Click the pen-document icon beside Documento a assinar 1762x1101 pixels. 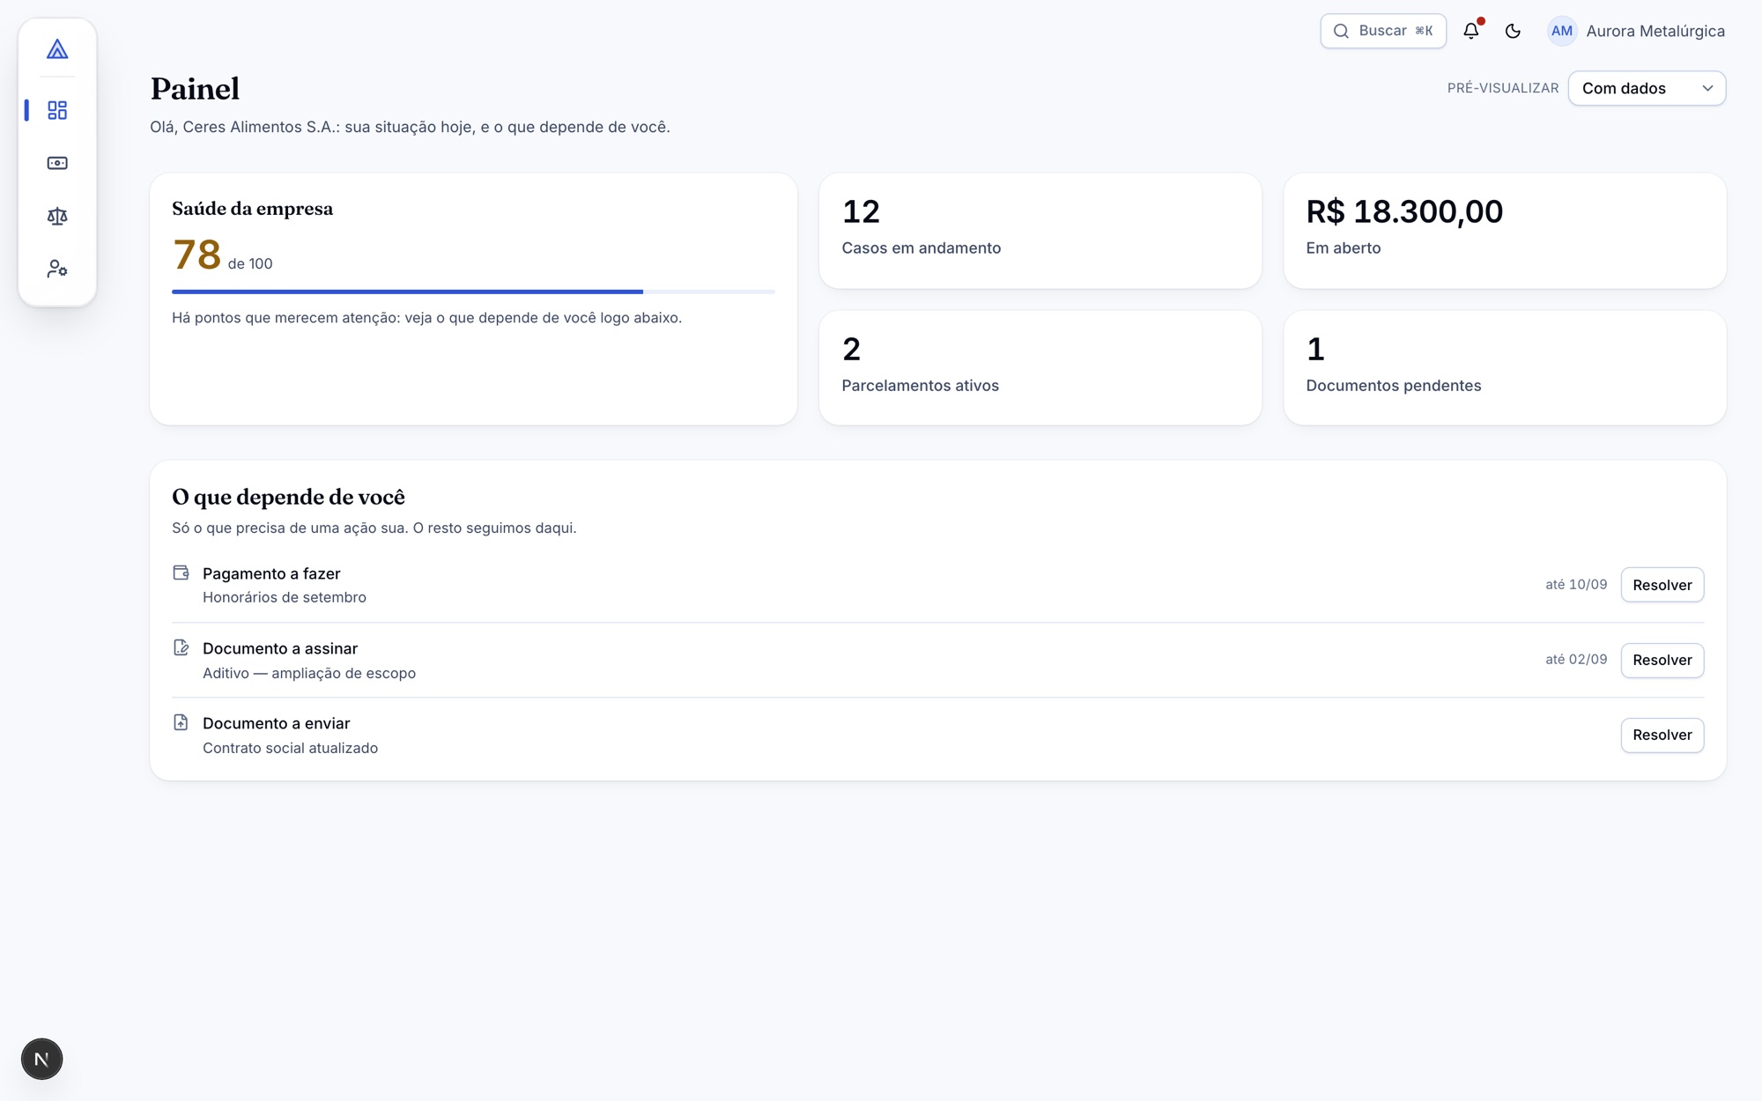pos(181,647)
